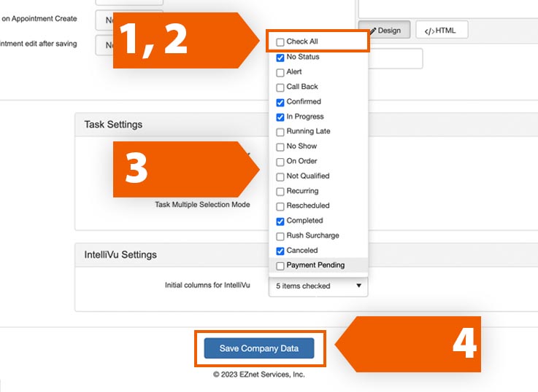Image resolution: width=538 pixels, height=392 pixels.
Task: Toggle the No Show checkbox
Action: click(x=280, y=146)
